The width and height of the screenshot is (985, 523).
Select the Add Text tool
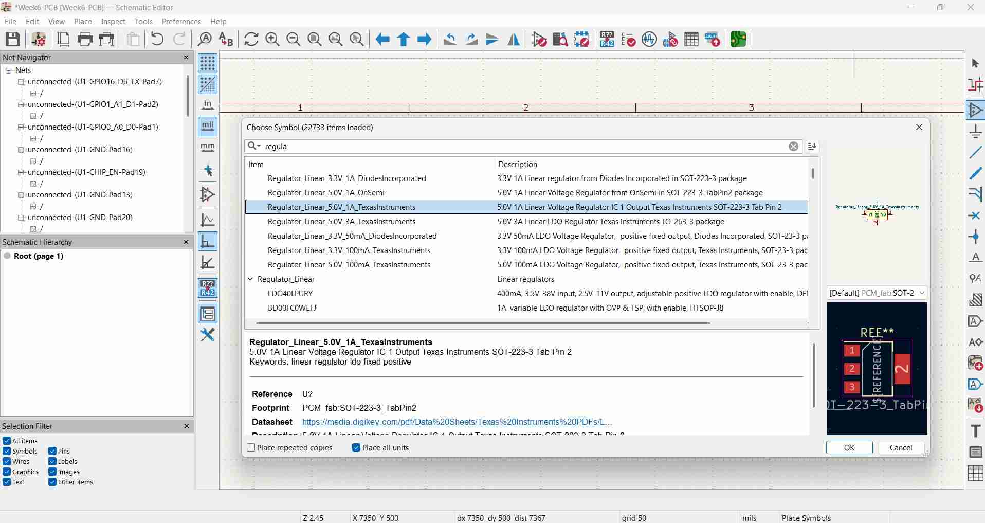(x=975, y=430)
